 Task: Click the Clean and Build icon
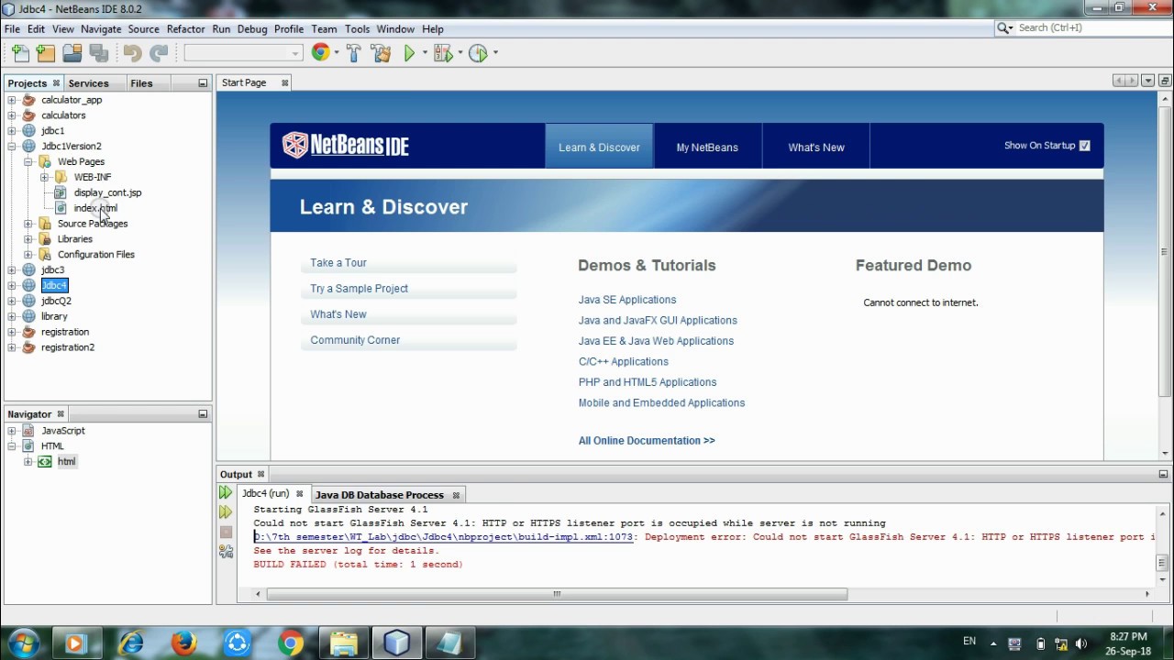tap(382, 53)
